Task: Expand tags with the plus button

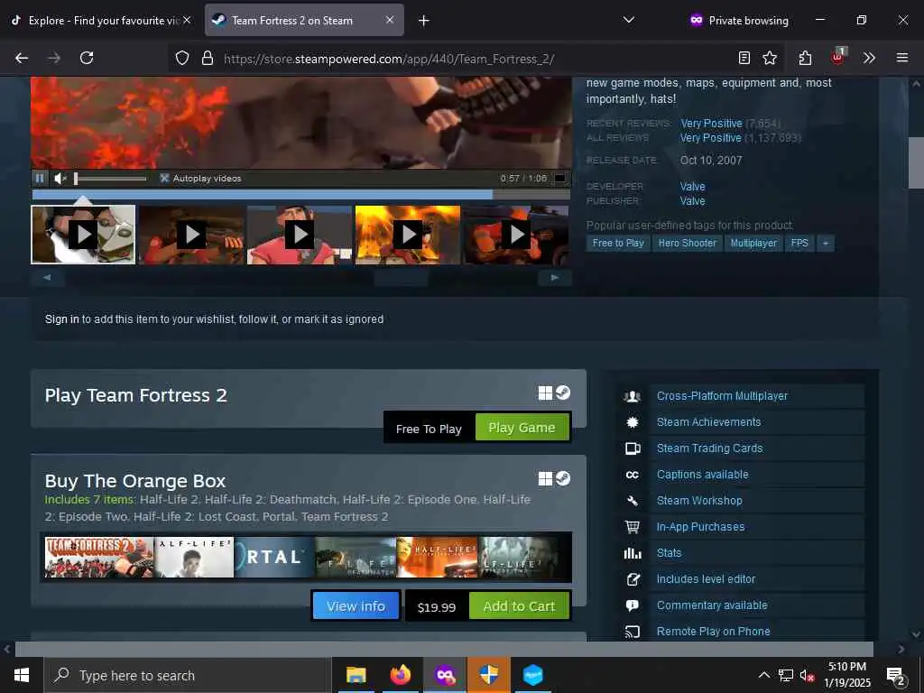Action: pos(826,243)
